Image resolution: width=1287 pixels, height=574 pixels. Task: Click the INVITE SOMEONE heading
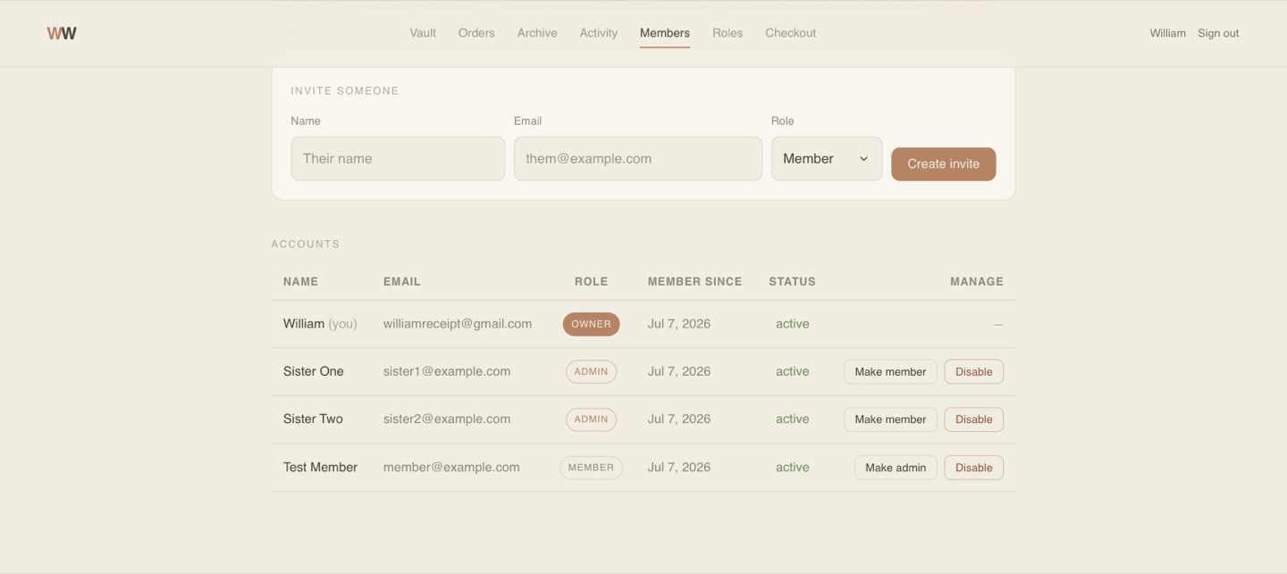coord(345,91)
